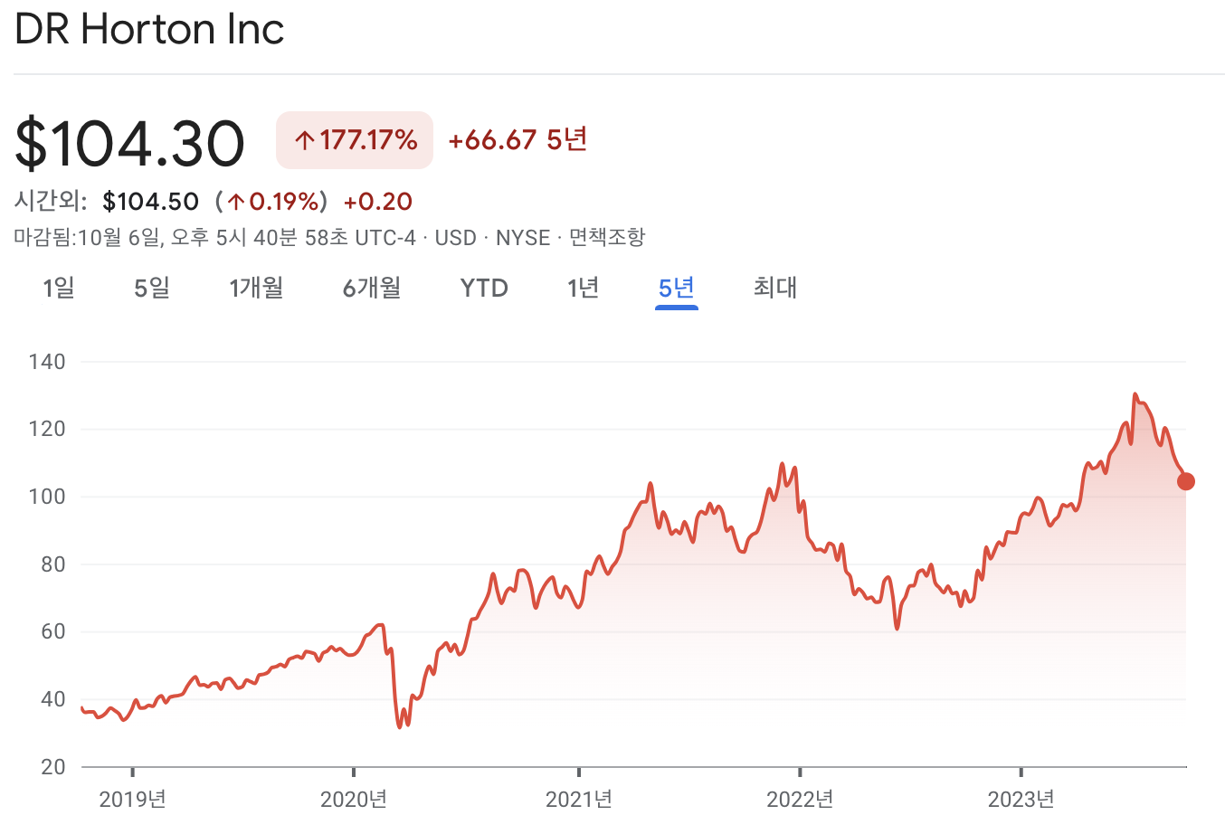Click the up arrow beside 0.19%
1225x834 pixels.
click(236, 202)
